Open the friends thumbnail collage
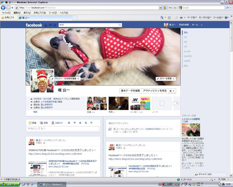Screen dimensions: 233x187 (x=97, y=103)
